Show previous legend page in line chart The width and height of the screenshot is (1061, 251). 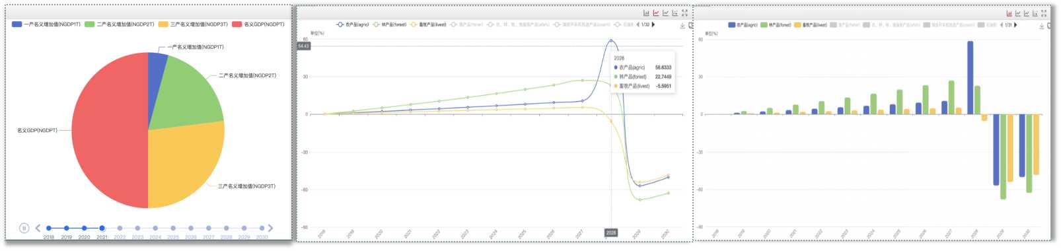(638, 24)
